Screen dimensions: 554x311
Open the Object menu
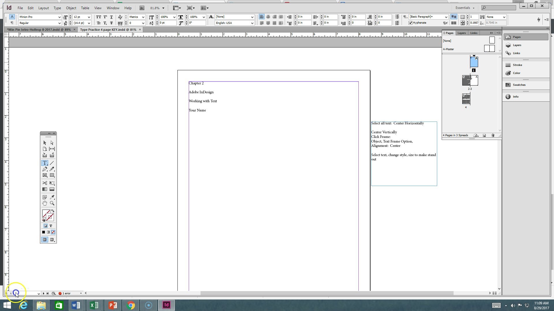pos(71,8)
